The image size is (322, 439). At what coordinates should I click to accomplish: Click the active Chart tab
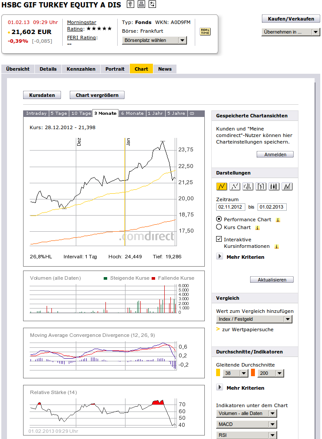coord(142,69)
